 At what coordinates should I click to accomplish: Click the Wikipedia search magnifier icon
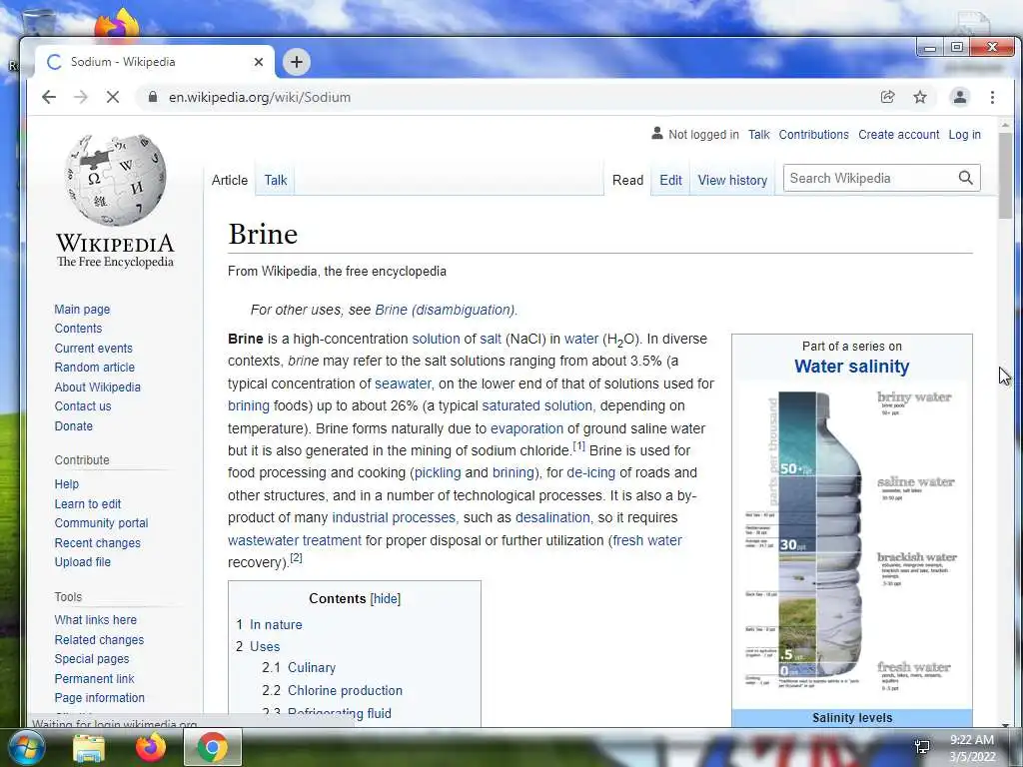(x=966, y=178)
